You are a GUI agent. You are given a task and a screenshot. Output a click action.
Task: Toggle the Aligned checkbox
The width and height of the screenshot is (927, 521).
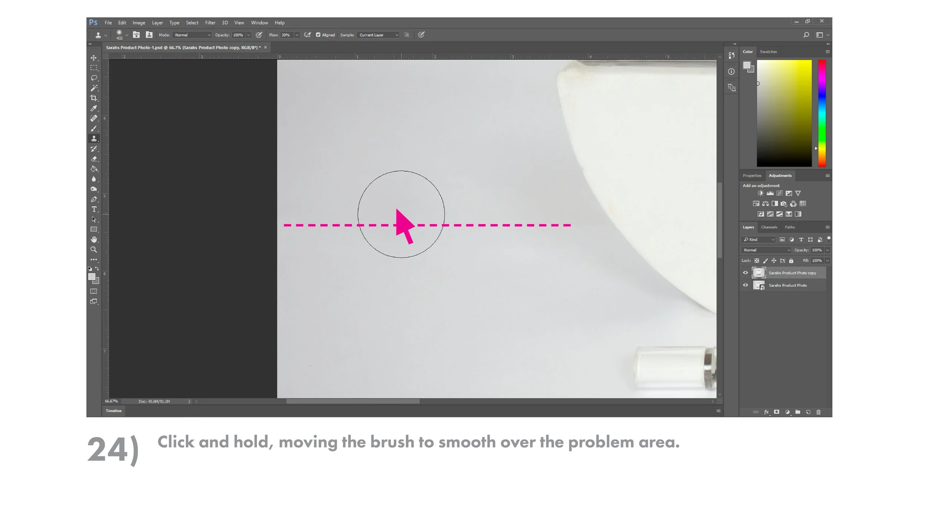point(318,35)
